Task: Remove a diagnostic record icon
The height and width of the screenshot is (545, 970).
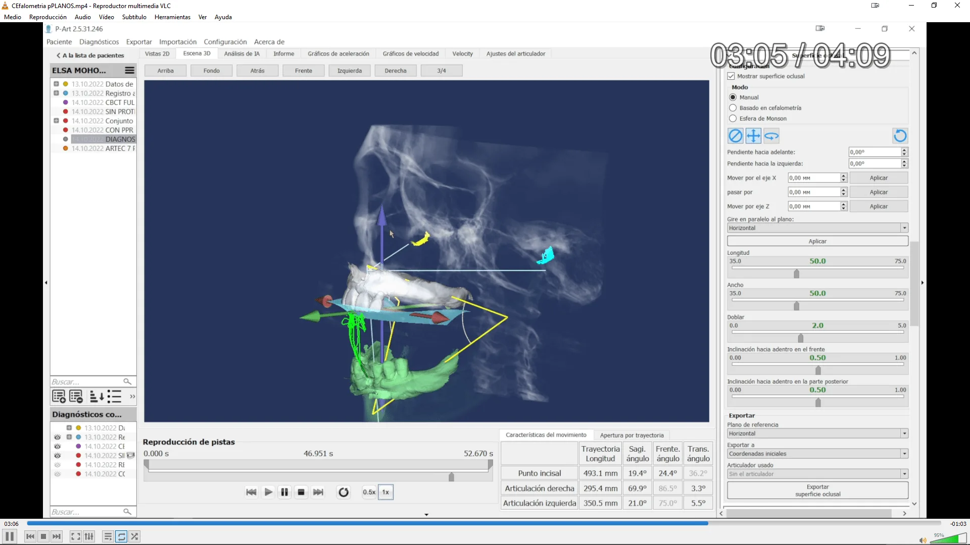Action: point(76,397)
